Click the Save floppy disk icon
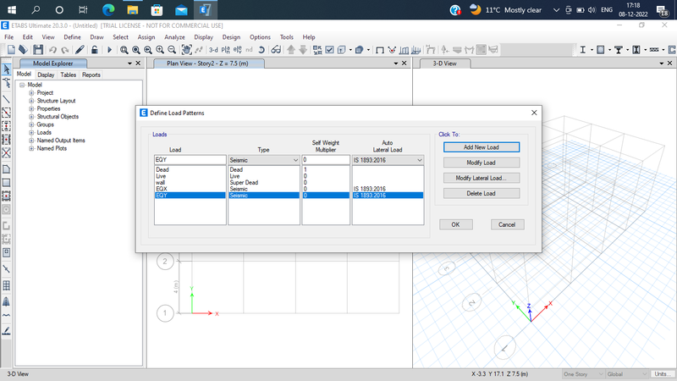This screenshot has width=677, height=381. (38, 50)
